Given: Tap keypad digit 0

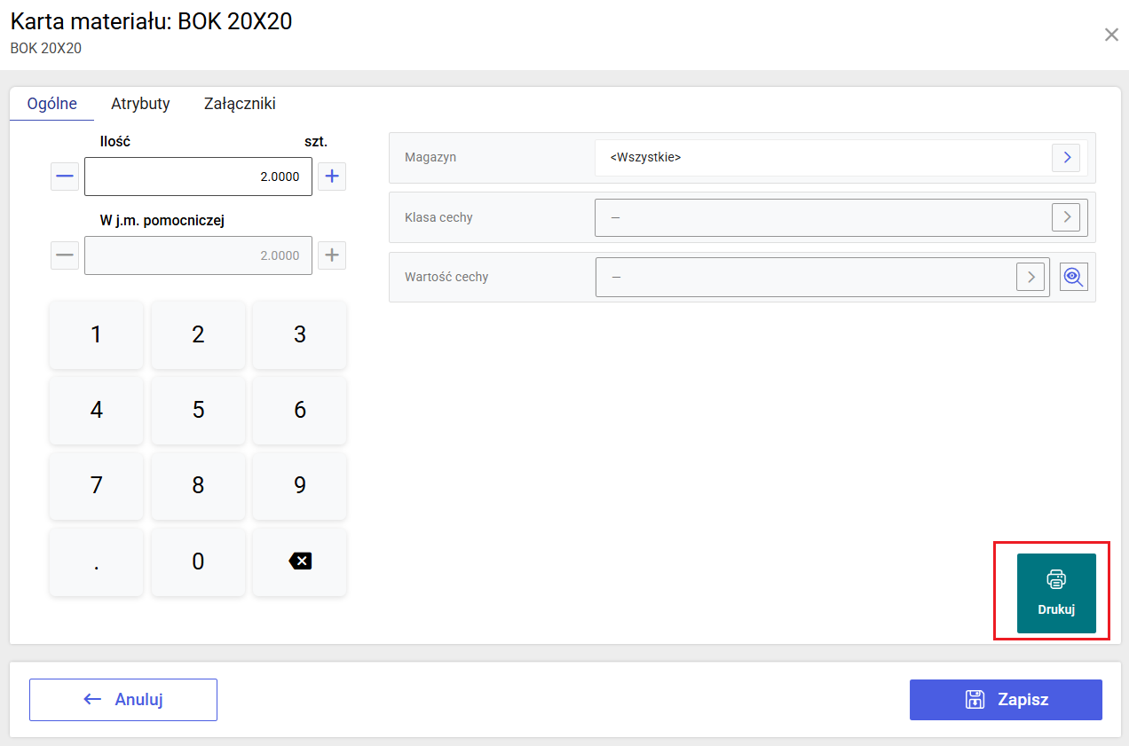Looking at the screenshot, I should (198, 561).
